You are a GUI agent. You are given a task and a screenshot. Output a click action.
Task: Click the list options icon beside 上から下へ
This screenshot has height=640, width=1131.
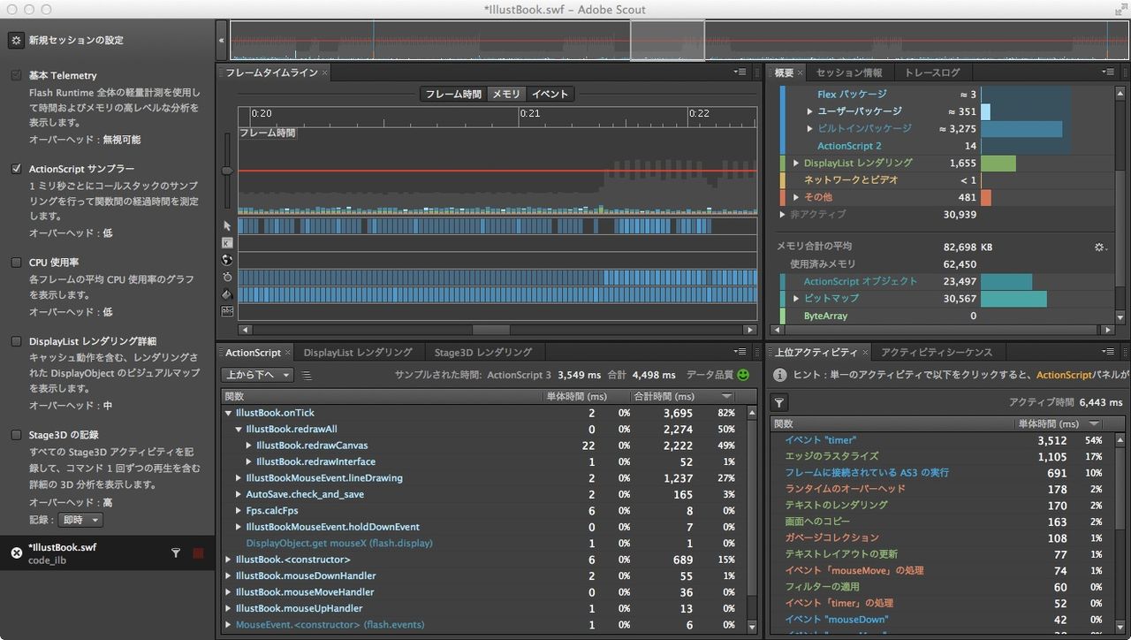pyautogui.click(x=307, y=375)
